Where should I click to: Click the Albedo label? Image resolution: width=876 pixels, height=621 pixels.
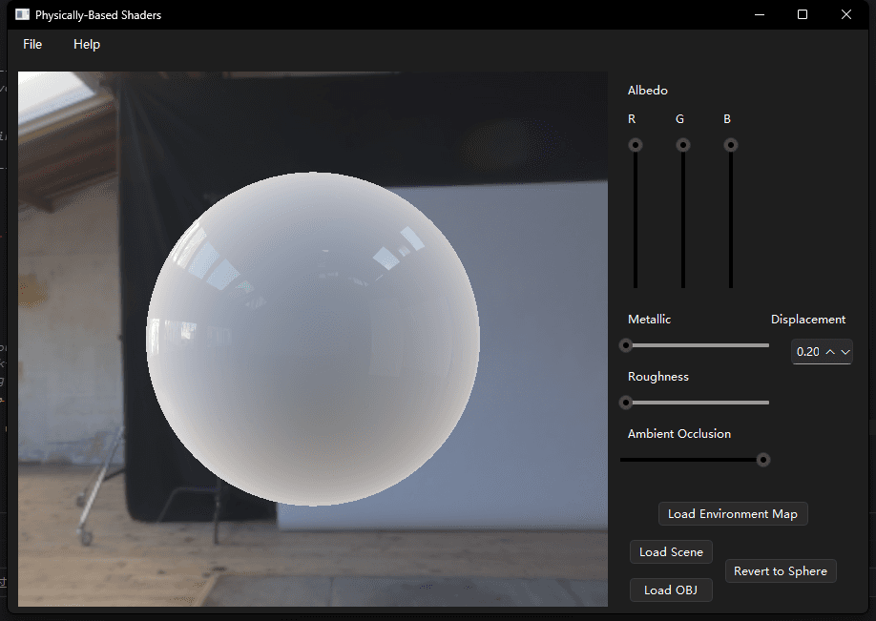tap(648, 91)
